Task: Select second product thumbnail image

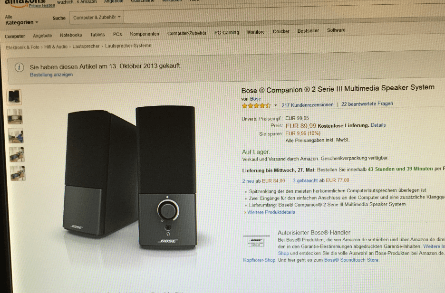Action: (x=15, y=116)
